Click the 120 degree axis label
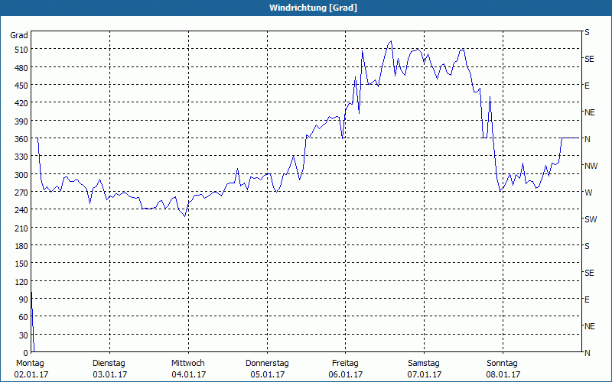This screenshot has height=382, width=612. tap(21, 281)
